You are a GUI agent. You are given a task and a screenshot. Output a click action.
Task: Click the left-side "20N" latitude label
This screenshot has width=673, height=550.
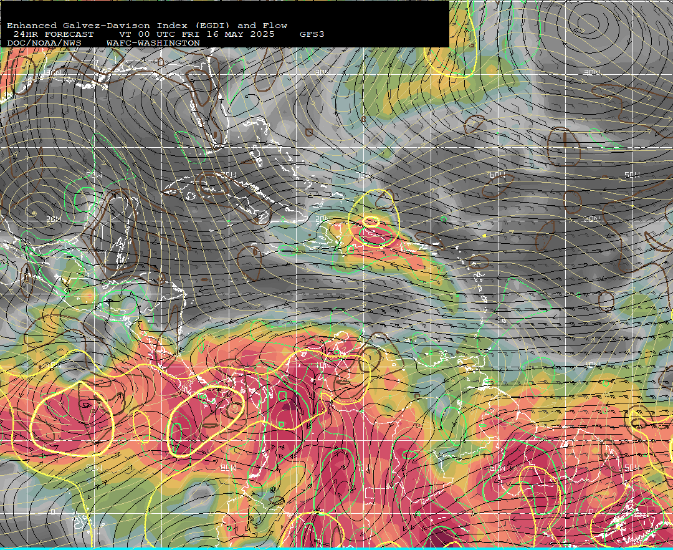click(54, 219)
